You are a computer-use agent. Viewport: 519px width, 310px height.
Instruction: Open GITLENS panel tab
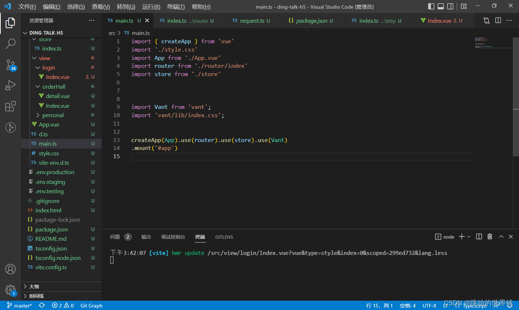pyautogui.click(x=224, y=237)
